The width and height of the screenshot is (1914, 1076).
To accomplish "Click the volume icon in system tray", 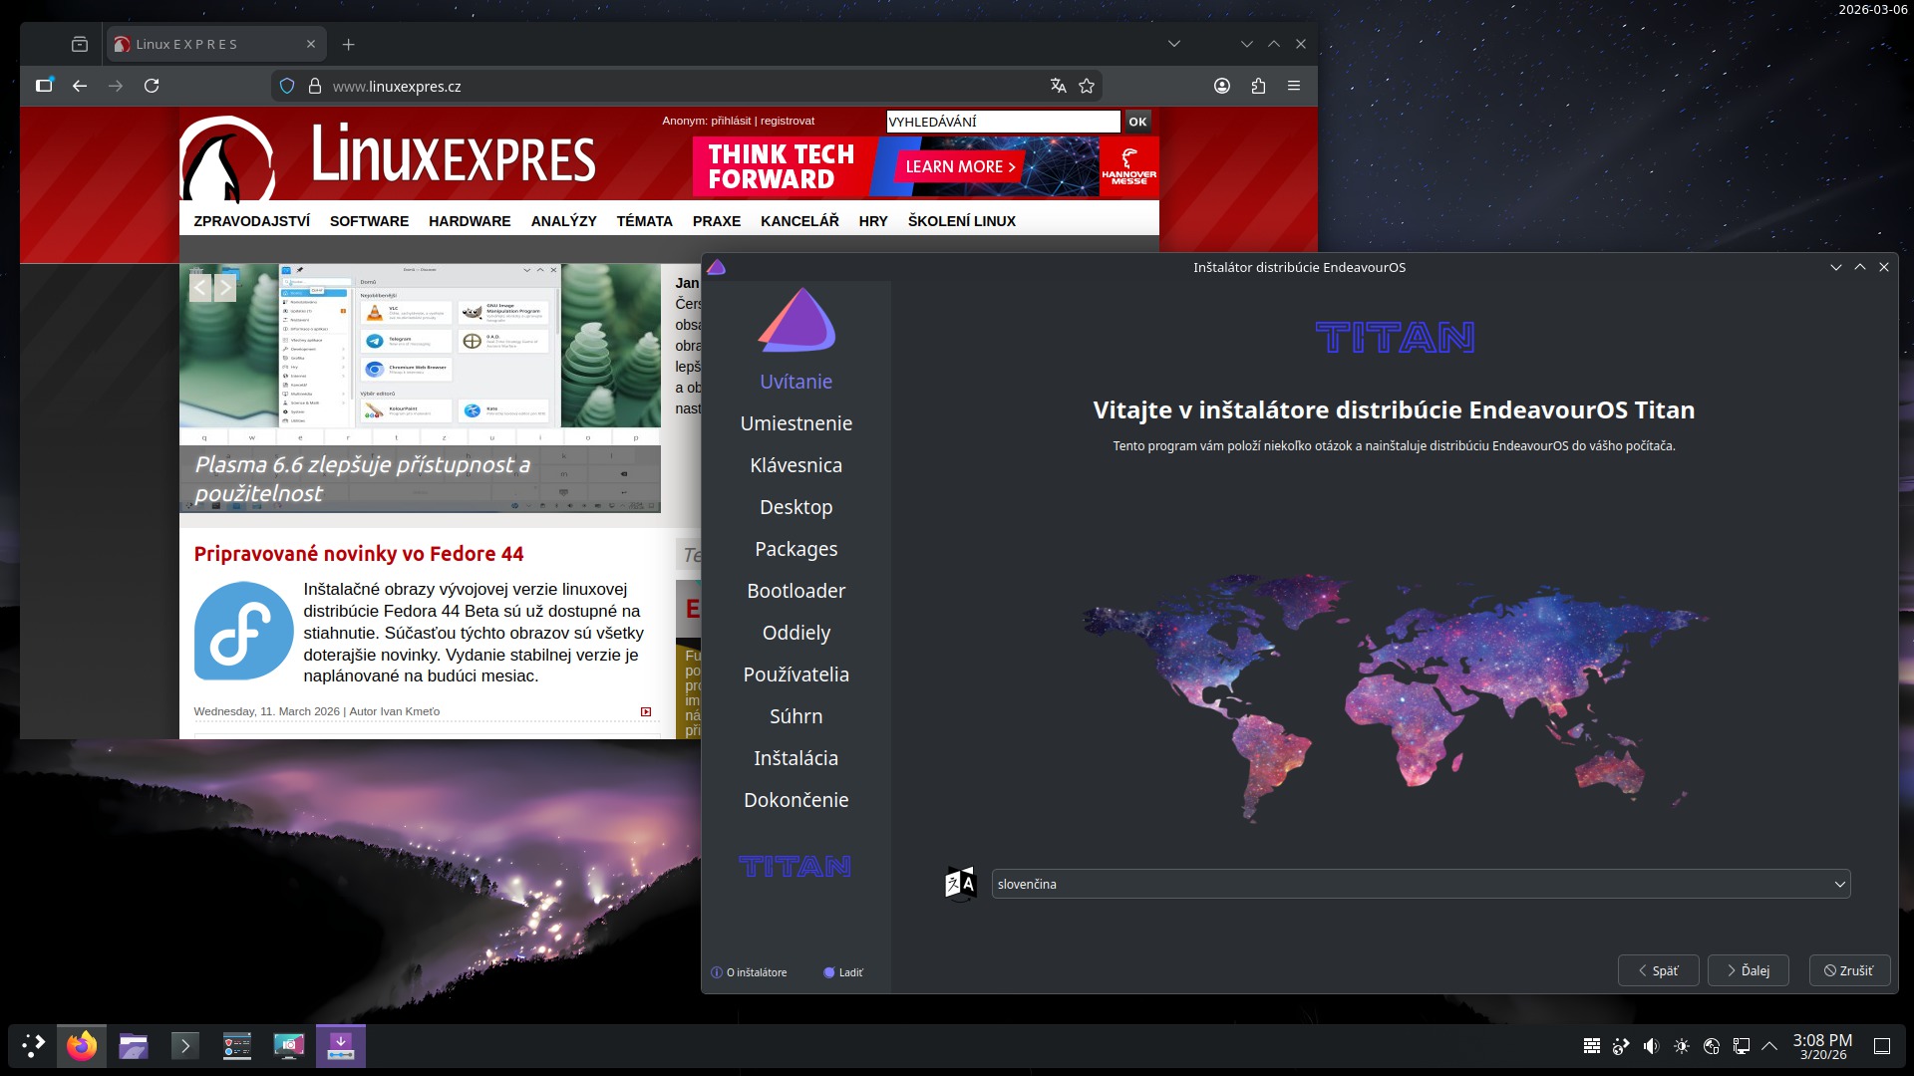I will pos(1652,1046).
